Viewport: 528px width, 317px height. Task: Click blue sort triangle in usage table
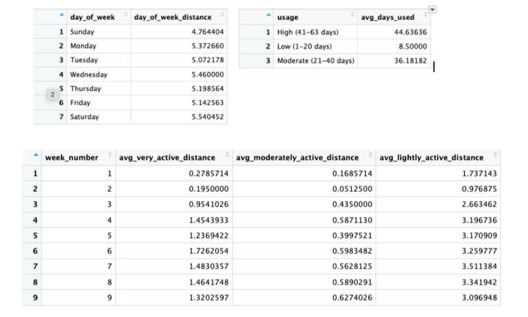269,14
